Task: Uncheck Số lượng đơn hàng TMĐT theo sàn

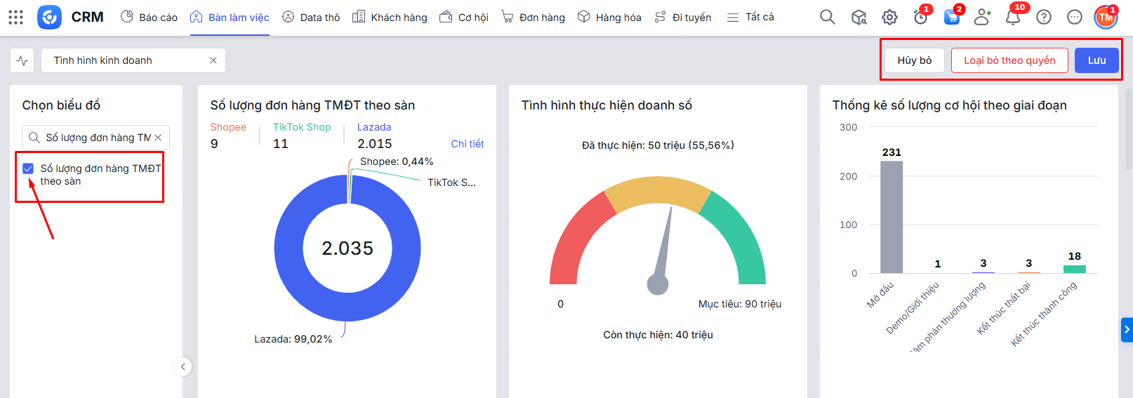Action: coord(28,168)
